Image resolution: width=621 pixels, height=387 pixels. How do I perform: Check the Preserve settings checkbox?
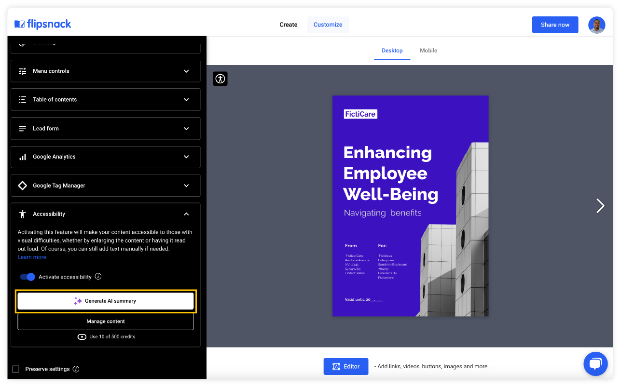pos(16,369)
